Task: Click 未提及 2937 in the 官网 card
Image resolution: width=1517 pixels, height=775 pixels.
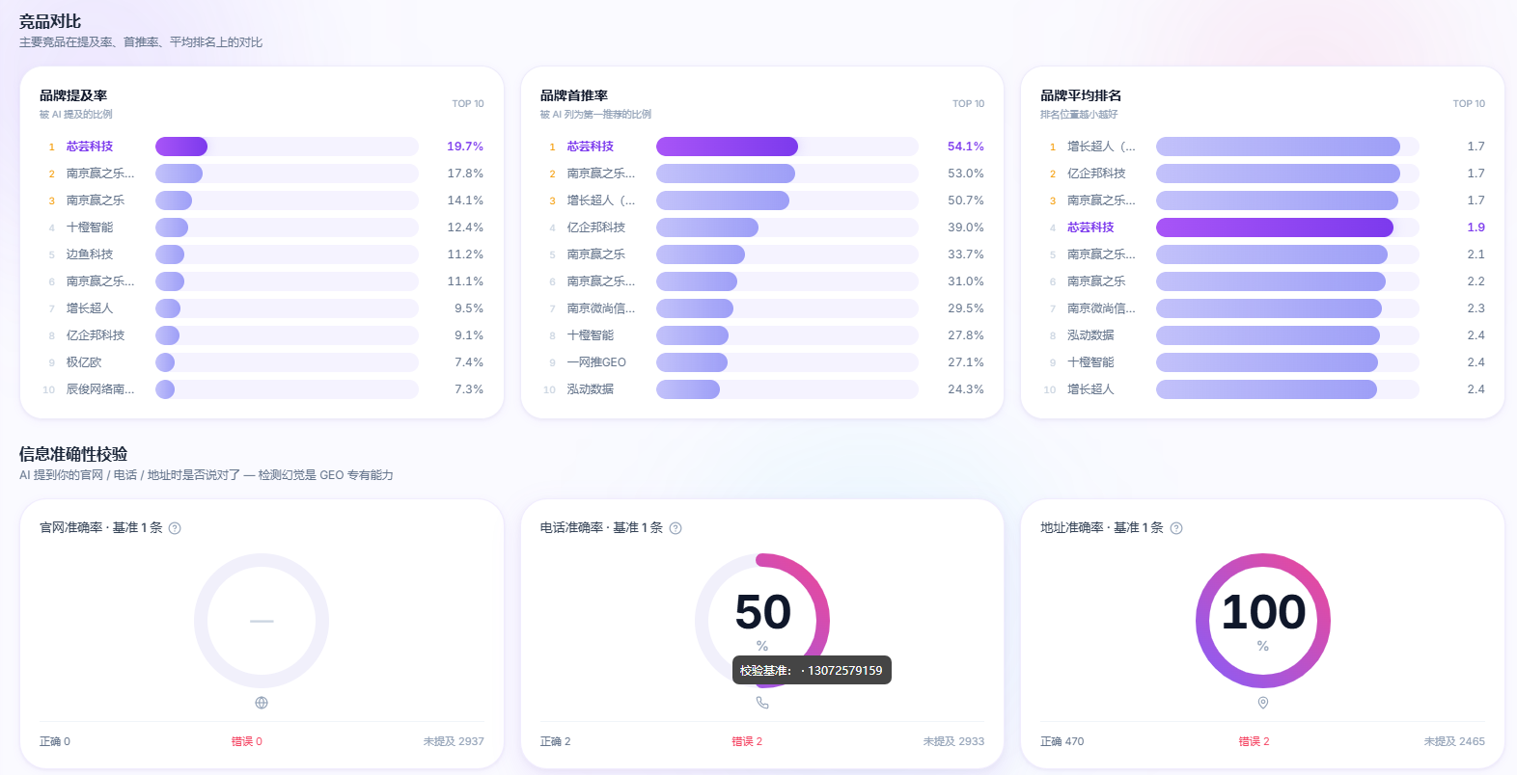Action: point(454,741)
